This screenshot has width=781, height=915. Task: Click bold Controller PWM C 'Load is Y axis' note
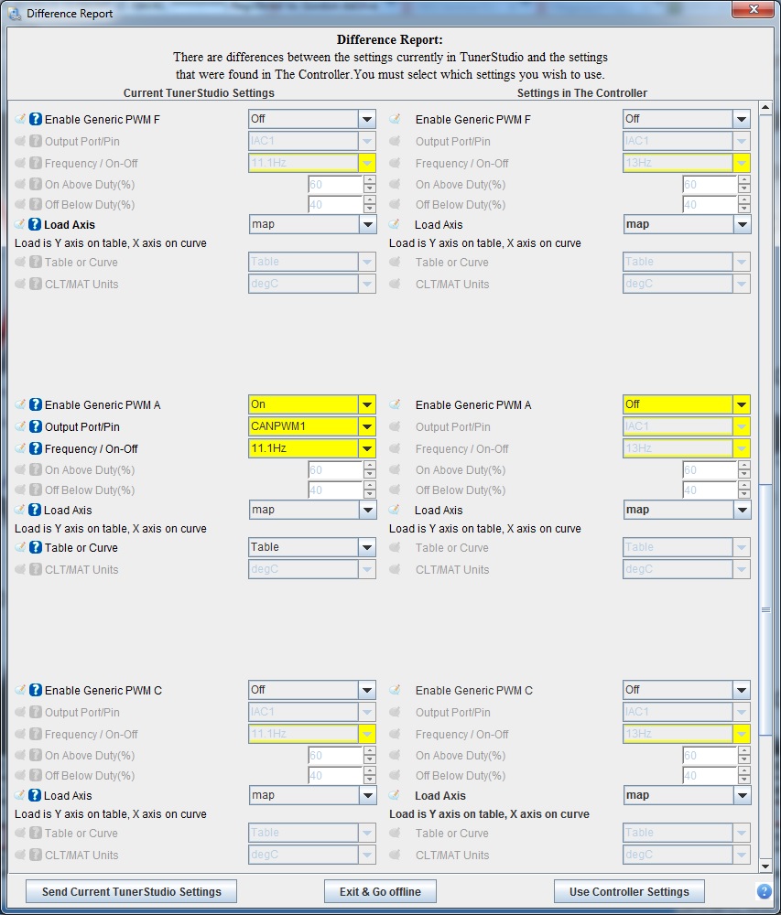coord(489,814)
